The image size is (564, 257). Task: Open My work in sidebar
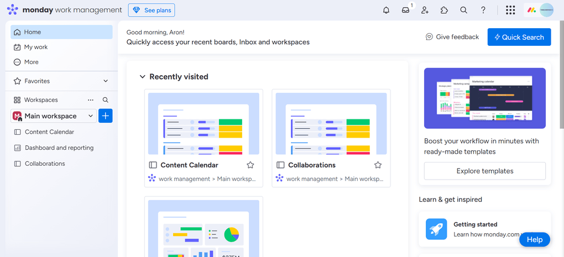click(35, 47)
